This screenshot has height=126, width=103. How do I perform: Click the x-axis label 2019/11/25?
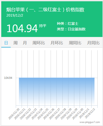pyautogui.click(x=43, y=114)
